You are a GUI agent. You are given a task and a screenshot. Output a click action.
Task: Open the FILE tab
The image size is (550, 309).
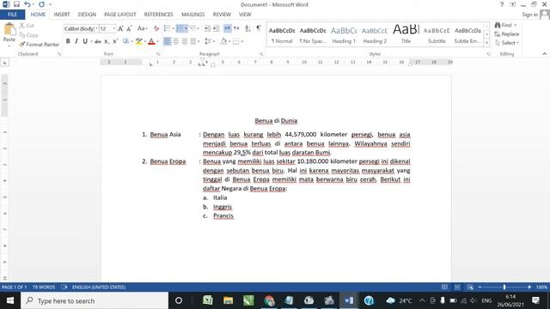click(12, 15)
